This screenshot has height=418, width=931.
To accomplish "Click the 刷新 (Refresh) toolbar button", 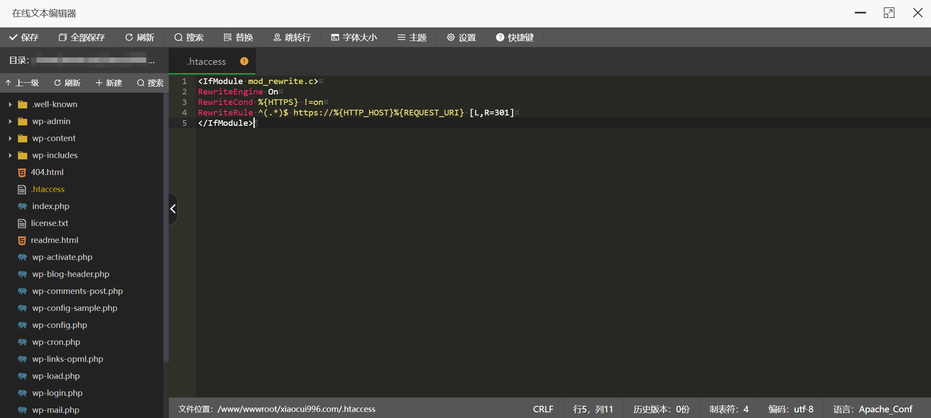I will tap(140, 37).
